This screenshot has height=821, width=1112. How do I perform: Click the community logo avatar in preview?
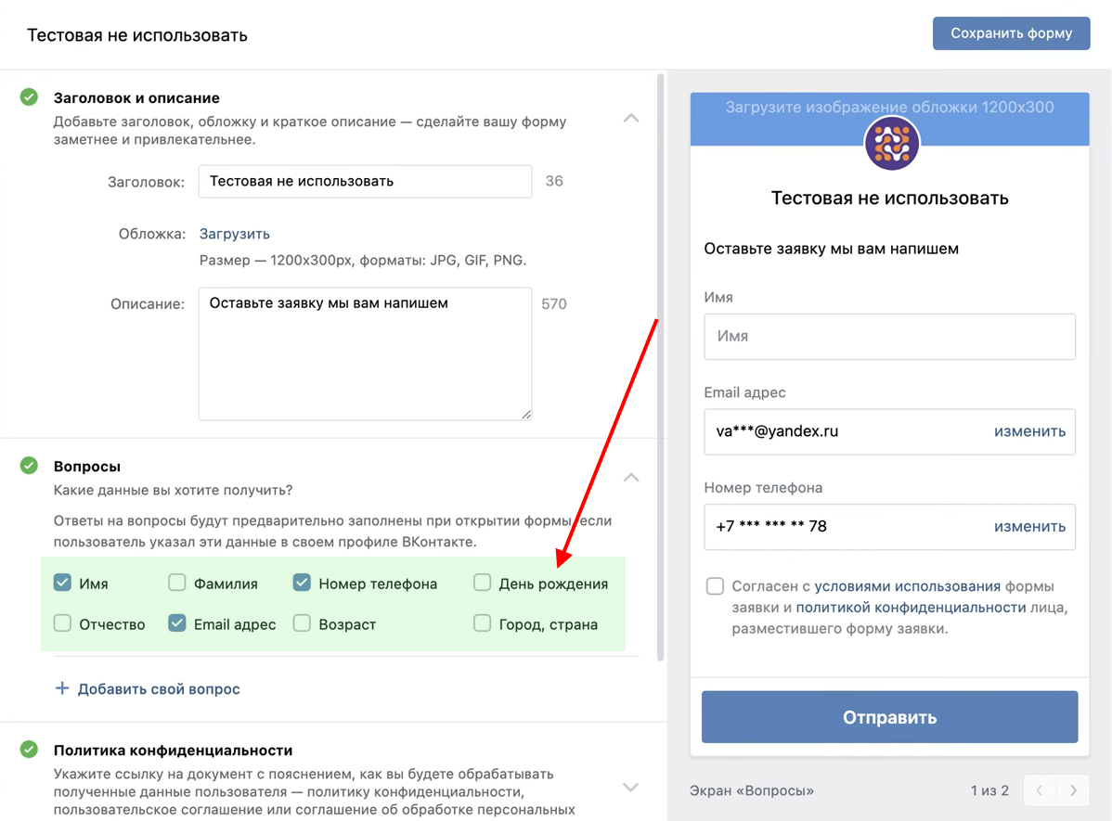pos(891,144)
